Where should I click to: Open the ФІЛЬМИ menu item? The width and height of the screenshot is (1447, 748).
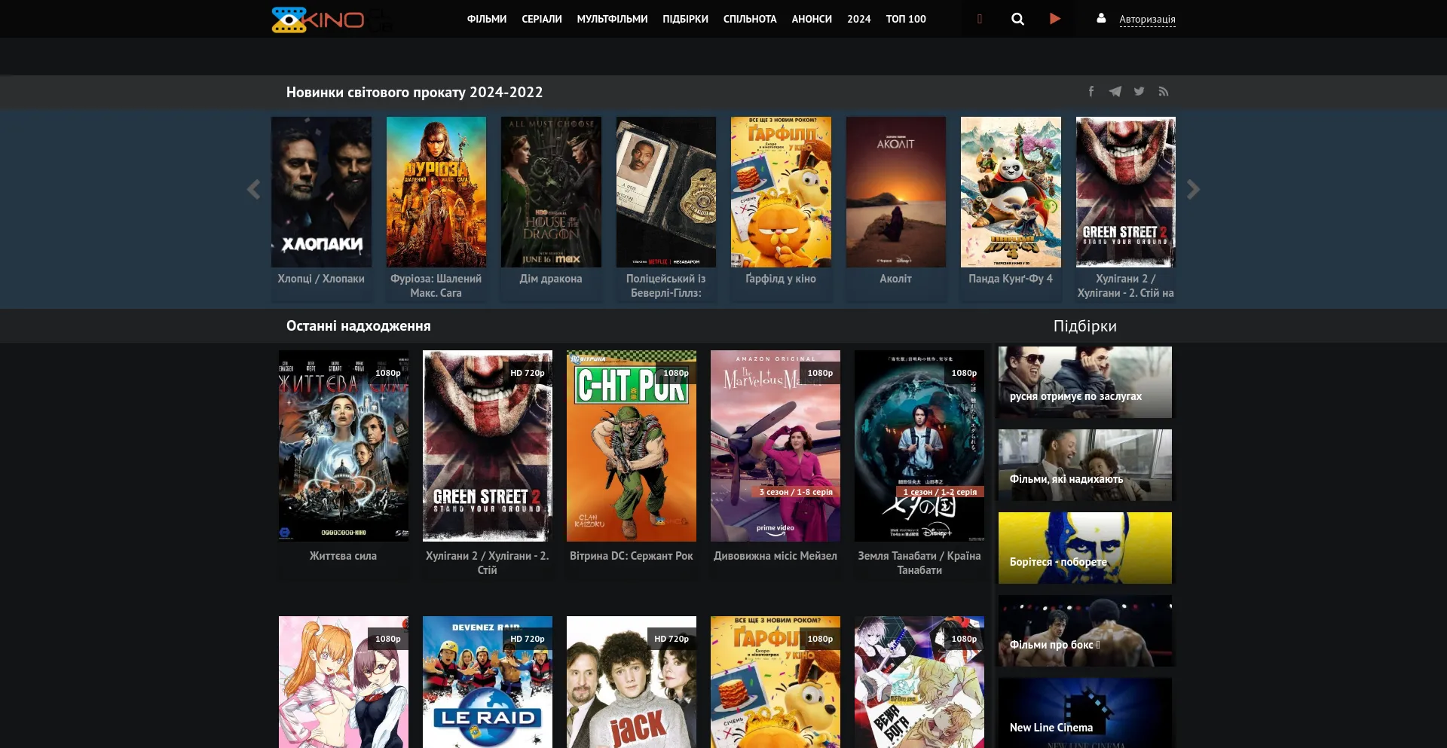click(487, 19)
